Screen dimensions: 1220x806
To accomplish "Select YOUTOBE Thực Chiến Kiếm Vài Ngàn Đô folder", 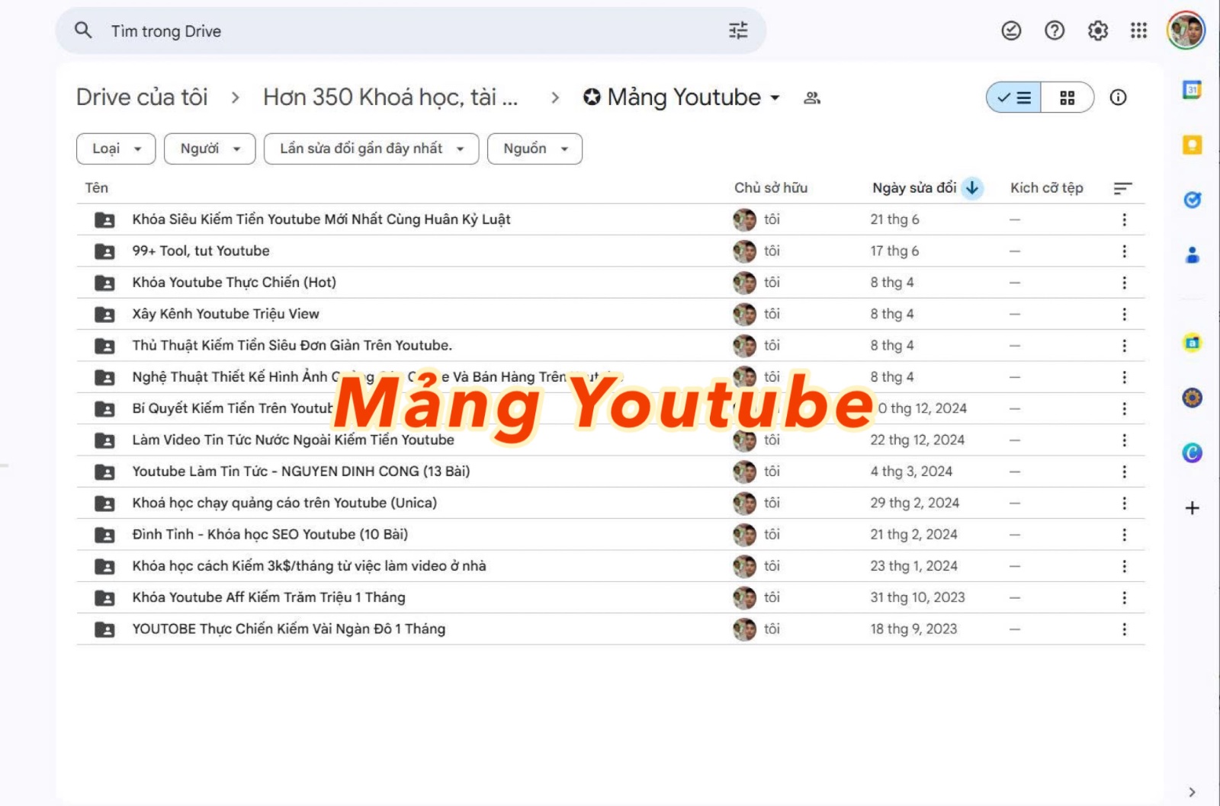I will tap(610, 629).
